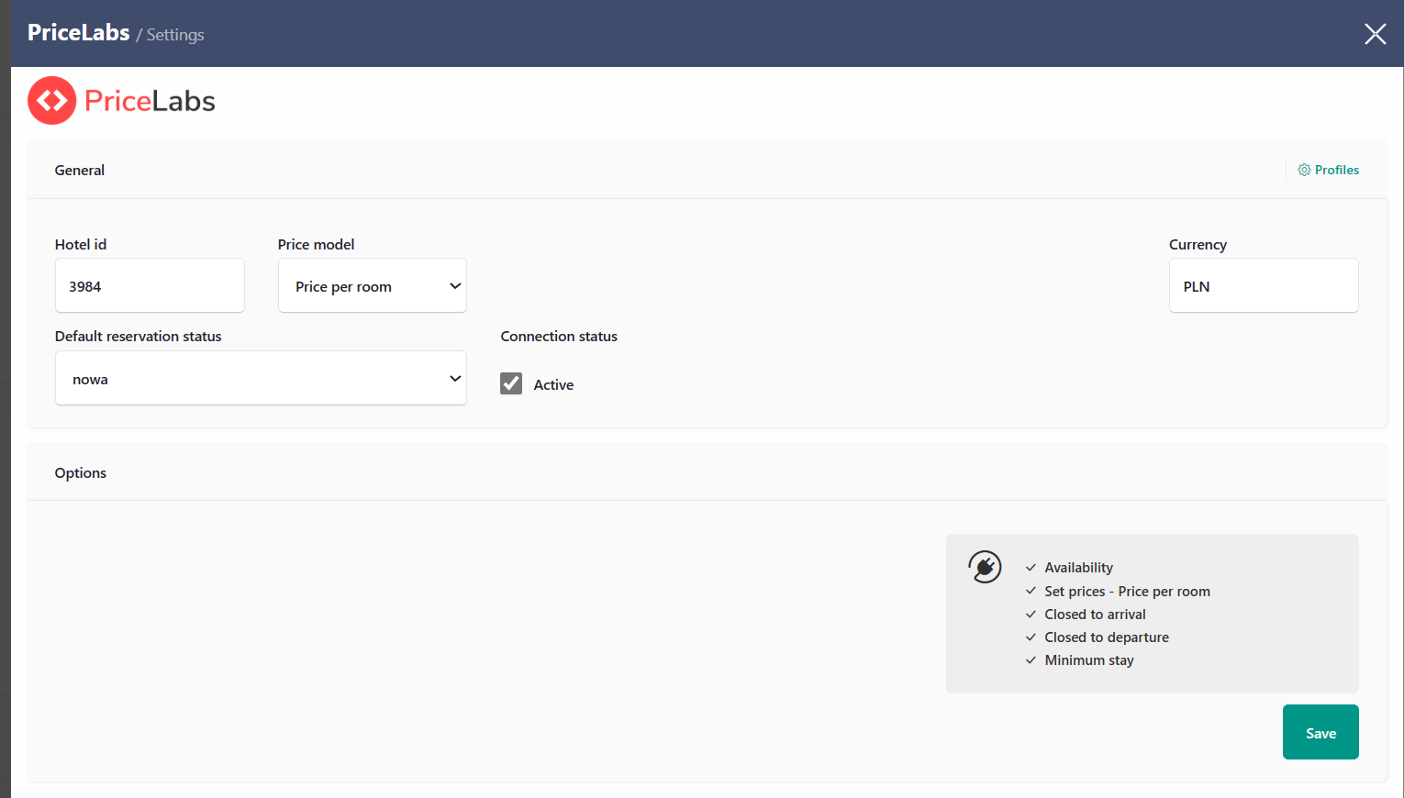Click the Options section header

(x=81, y=472)
